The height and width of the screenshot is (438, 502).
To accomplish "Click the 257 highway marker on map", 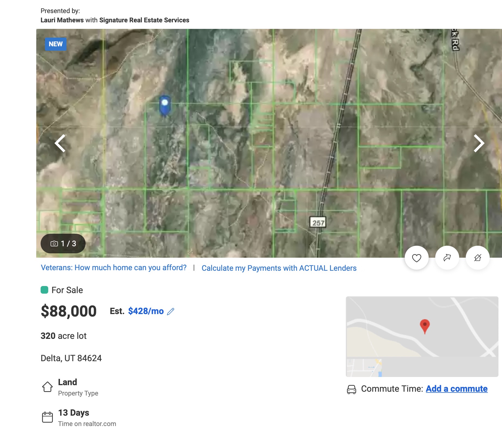I will coord(318,222).
